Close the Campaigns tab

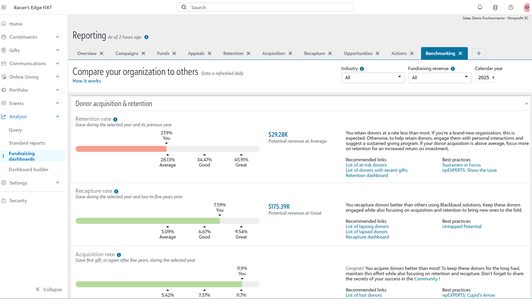click(143, 54)
